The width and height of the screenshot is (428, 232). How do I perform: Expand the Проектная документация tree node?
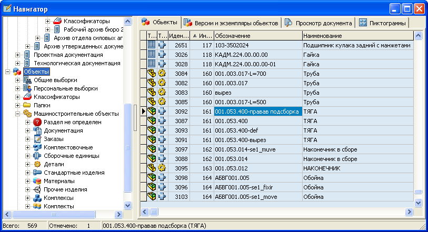(18, 55)
